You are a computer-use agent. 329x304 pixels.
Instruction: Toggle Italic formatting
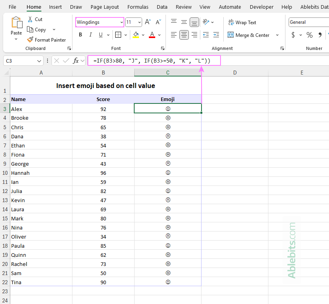[x=91, y=35]
